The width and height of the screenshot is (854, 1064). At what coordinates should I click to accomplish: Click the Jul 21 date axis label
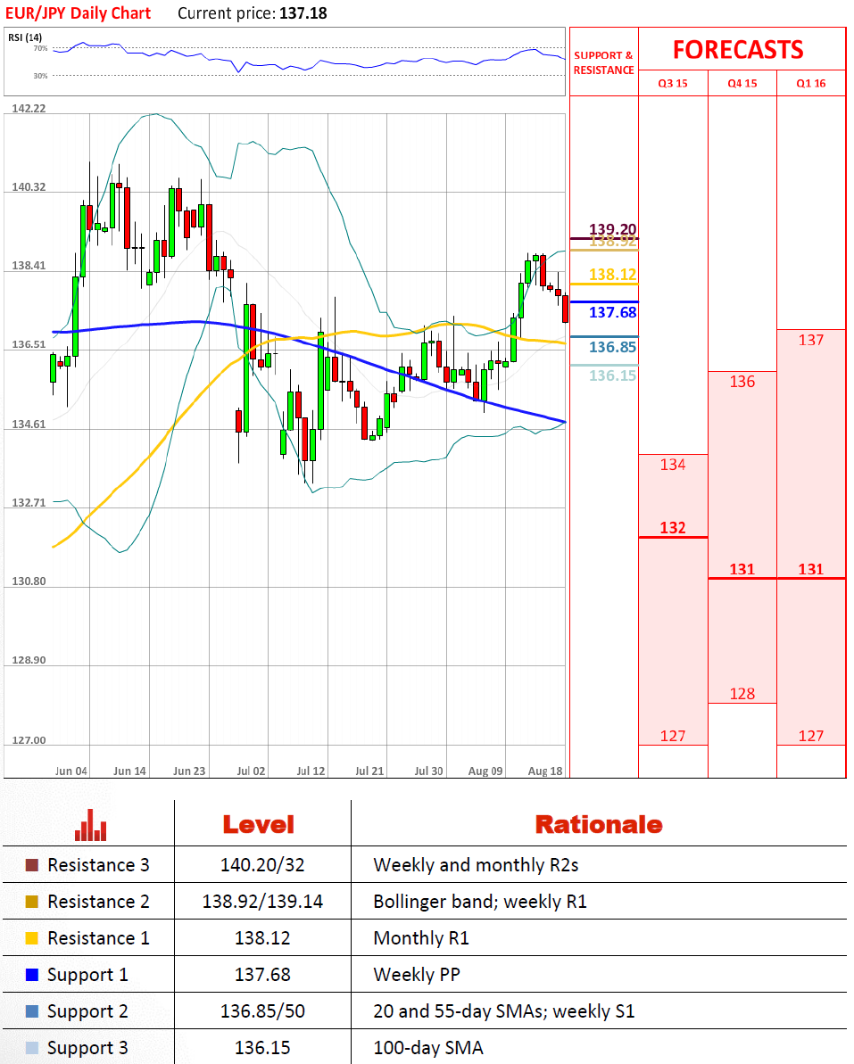[369, 771]
